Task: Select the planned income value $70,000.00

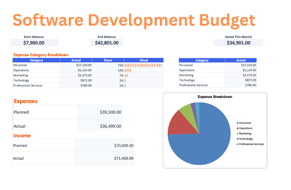Action: click(124, 145)
